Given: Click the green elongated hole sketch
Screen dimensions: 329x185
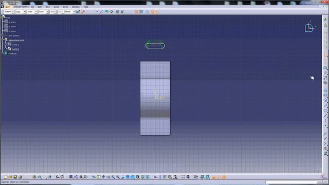Looking at the screenshot, I should [x=155, y=46].
